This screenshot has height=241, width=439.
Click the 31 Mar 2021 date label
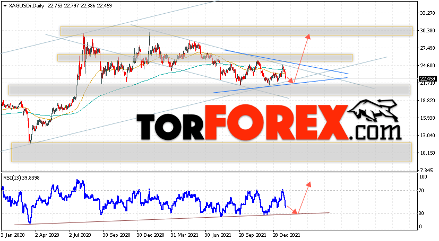[185, 235]
